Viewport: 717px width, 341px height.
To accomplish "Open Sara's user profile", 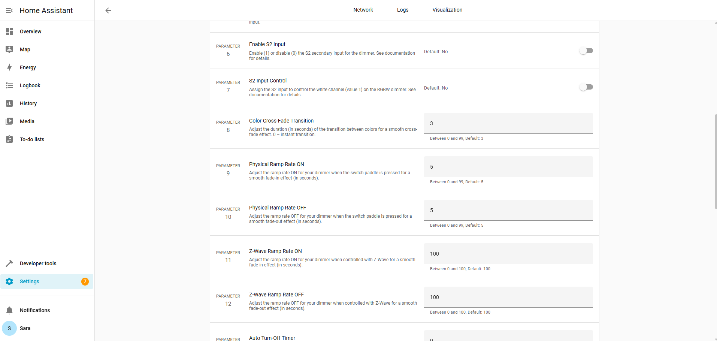I will [x=25, y=328].
